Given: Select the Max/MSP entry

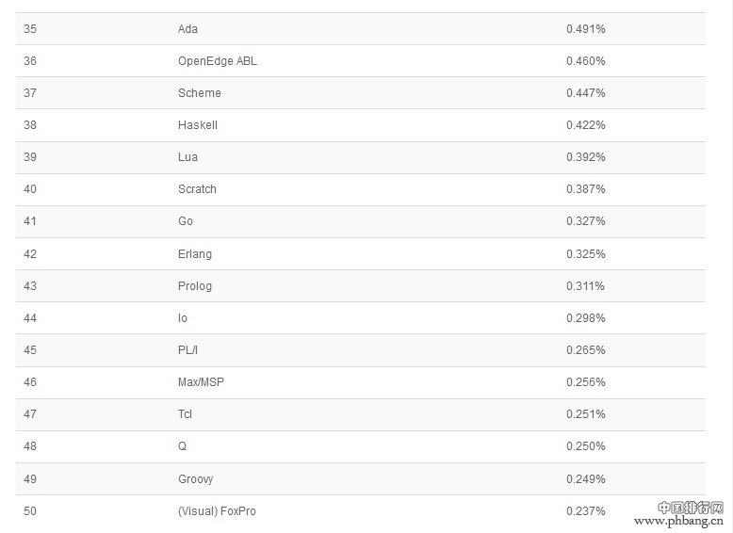Looking at the screenshot, I should 201,382.
